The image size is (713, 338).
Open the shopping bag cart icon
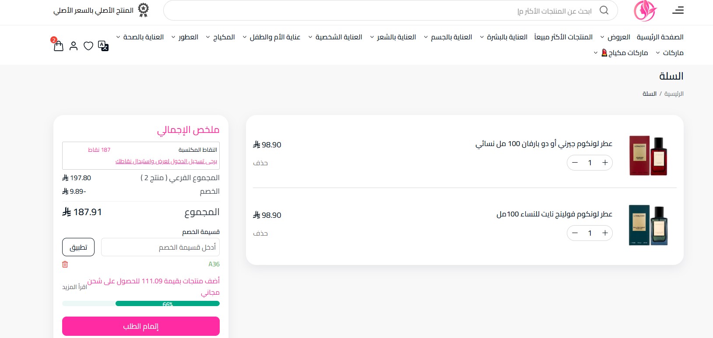click(x=58, y=45)
